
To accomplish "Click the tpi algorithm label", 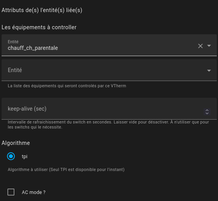I will click(x=25, y=157).
